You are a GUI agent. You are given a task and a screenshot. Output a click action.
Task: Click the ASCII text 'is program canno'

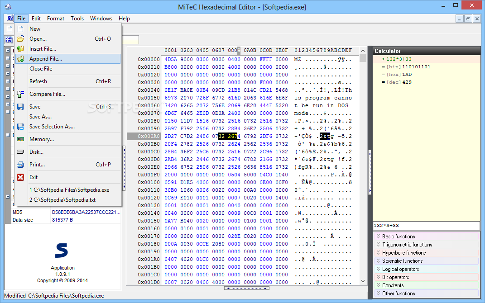point(323,98)
